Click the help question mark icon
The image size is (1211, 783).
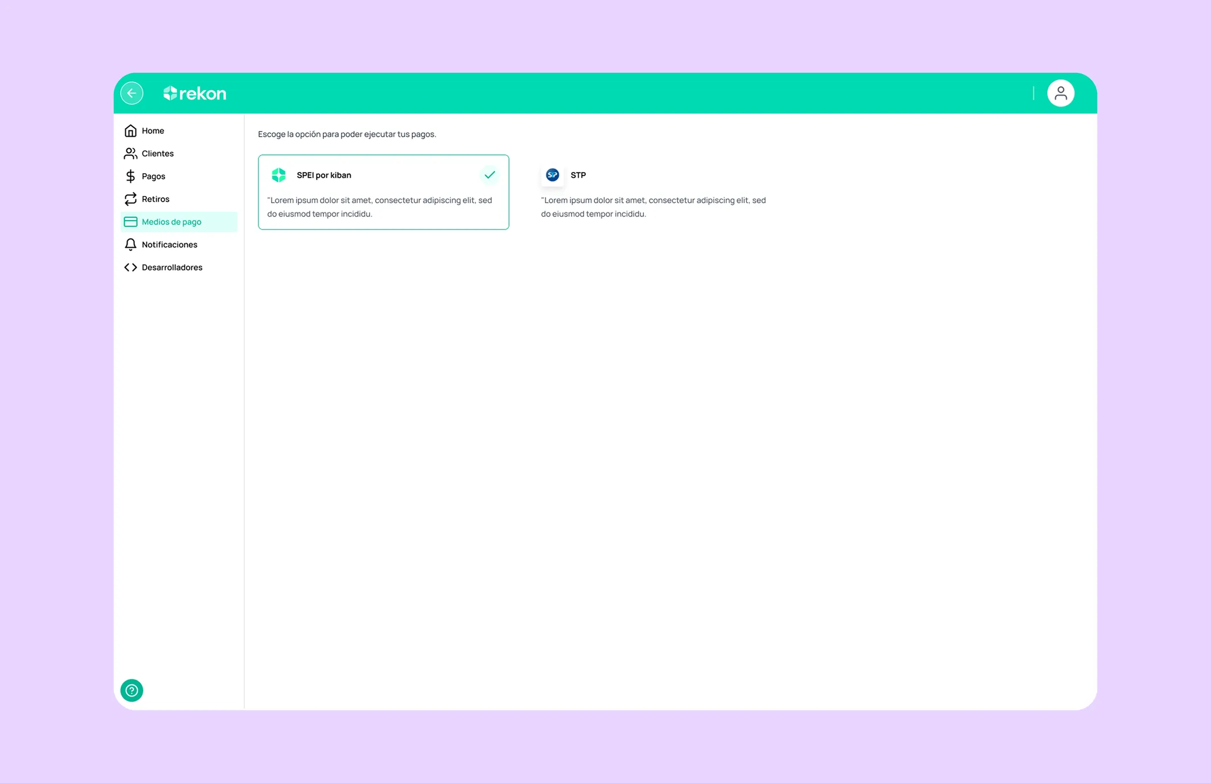coord(132,690)
